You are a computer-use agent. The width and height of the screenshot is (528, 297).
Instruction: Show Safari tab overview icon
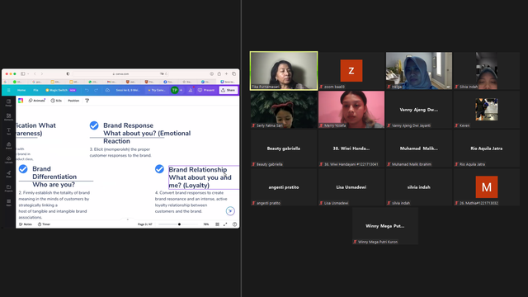[x=234, y=73]
